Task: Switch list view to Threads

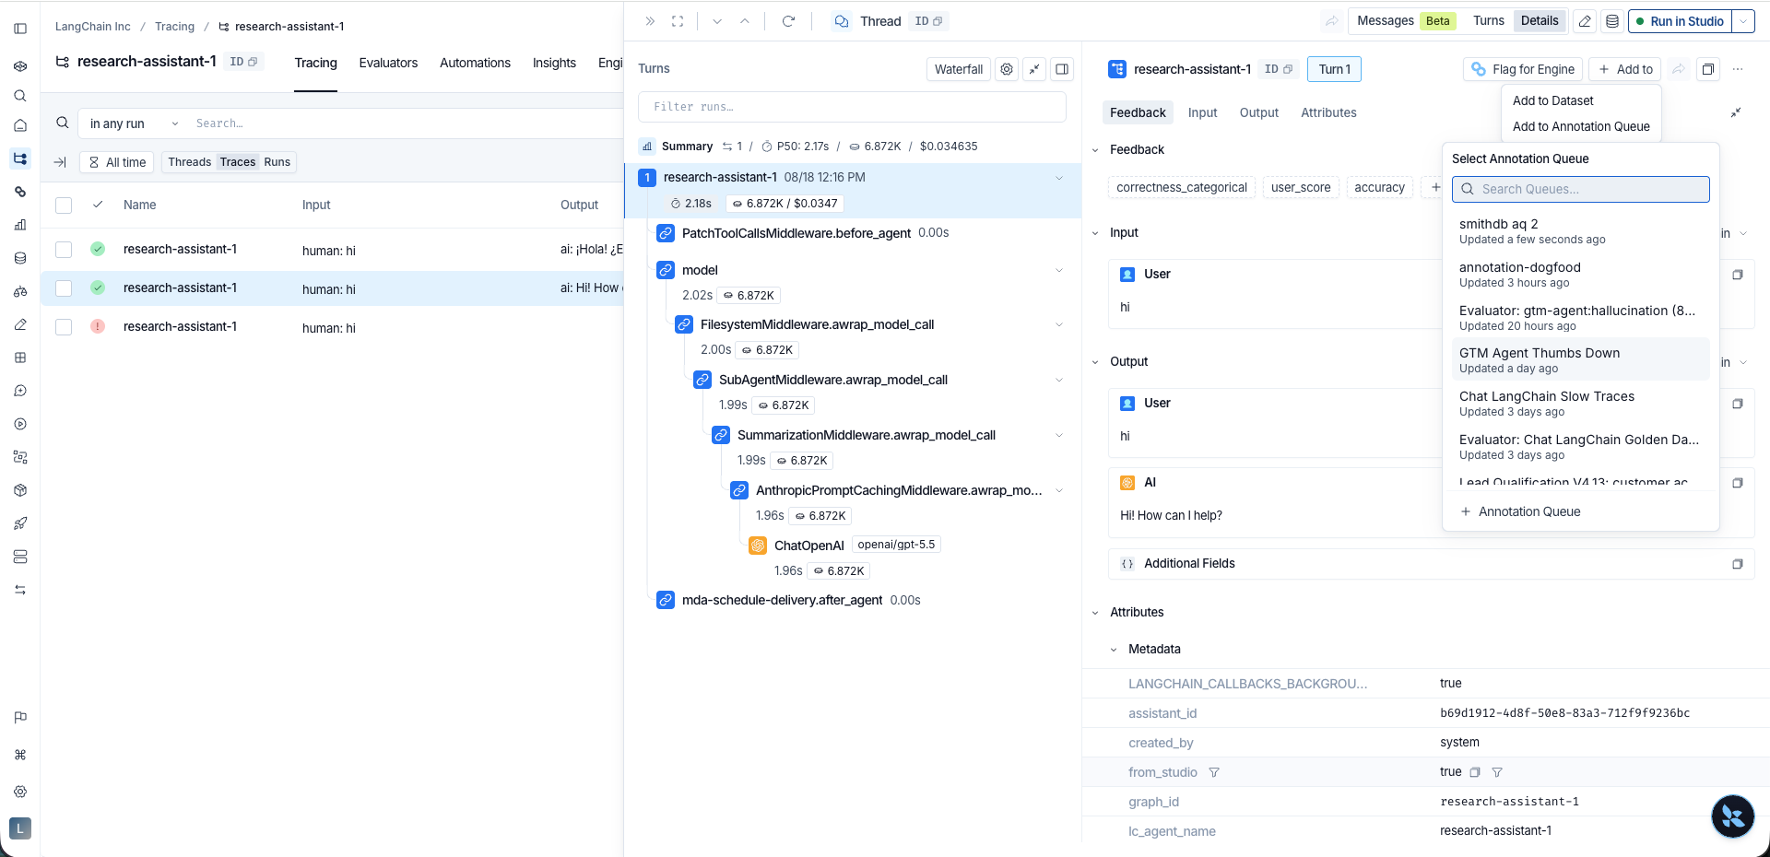Action: coord(189,162)
